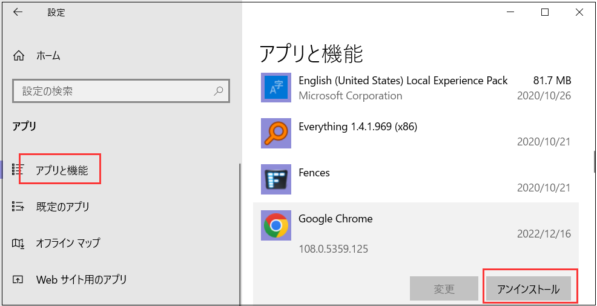This screenshot has height=306, width=597.
Task: Minimize the Settings window
Action: click(x=510, y=12)
